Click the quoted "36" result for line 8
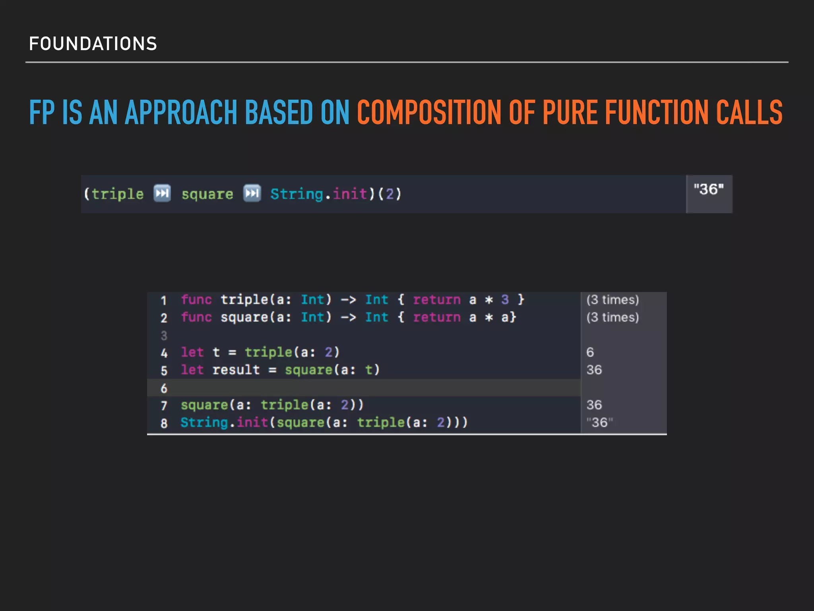The height and width of the screenshot is (611, 814). point(599,422)
